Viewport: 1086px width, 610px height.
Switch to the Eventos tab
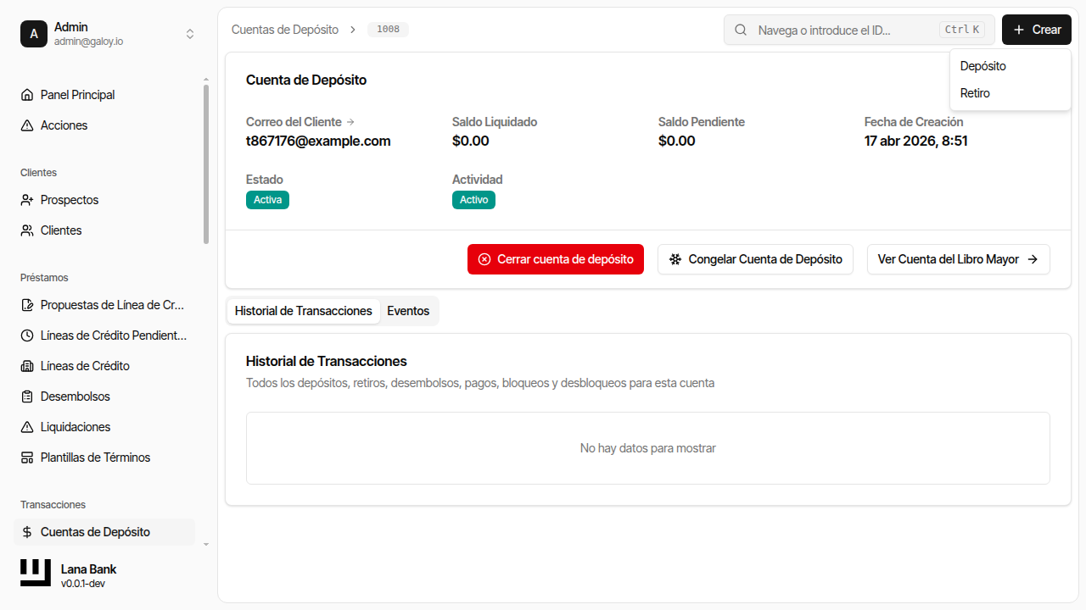pyautogui.click(x=408, y=311)
